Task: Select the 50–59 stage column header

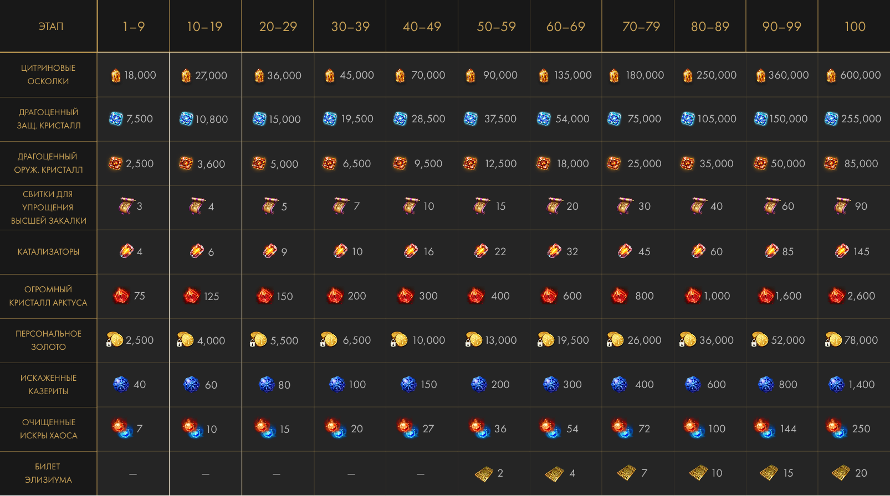Action: [496, 27]
